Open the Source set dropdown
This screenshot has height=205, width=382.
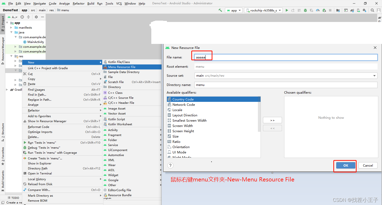click(x=286, y=76)
